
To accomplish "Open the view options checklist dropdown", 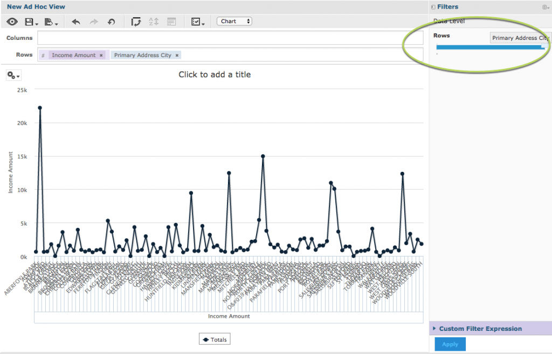I will (197, 22).
